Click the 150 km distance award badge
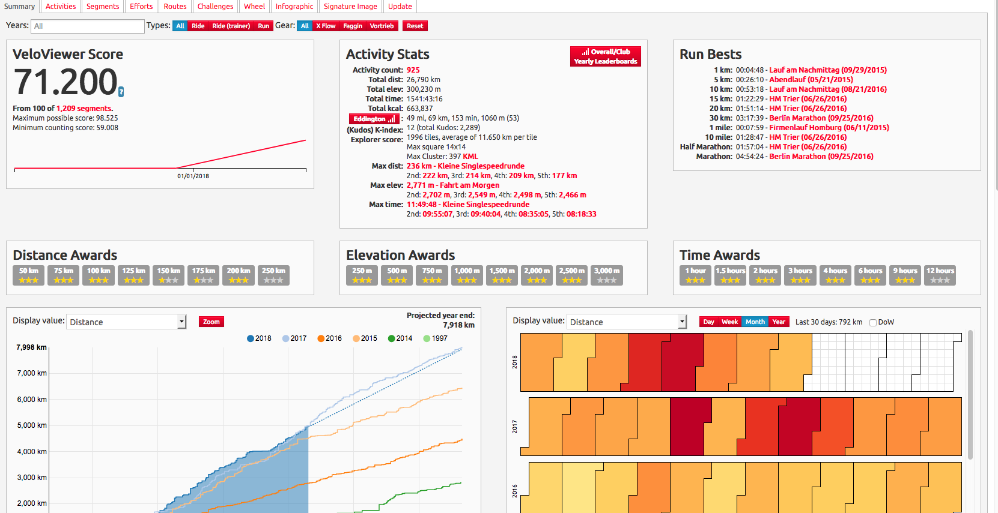The height and width of the screenshot is (513, 998). pos(168,275)
